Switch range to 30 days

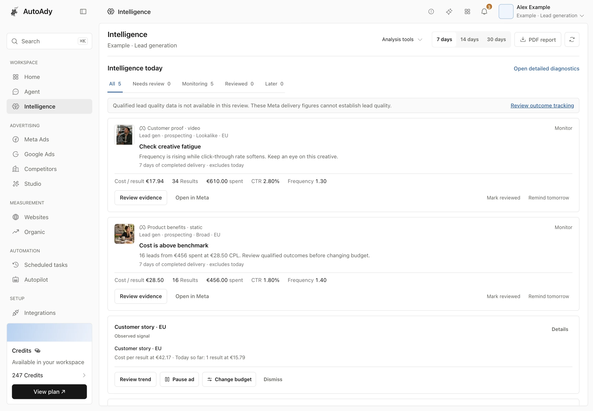click(x=496, y=39)
